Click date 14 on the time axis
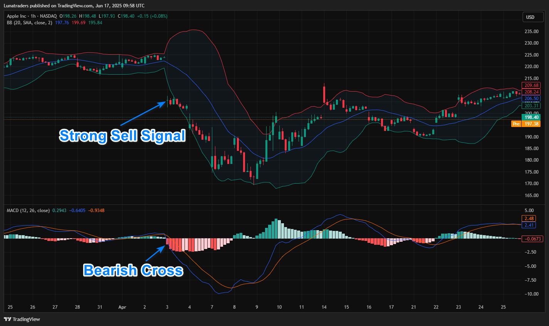The image size is (549, 326). pyautogui.click(x=324, y=307)
